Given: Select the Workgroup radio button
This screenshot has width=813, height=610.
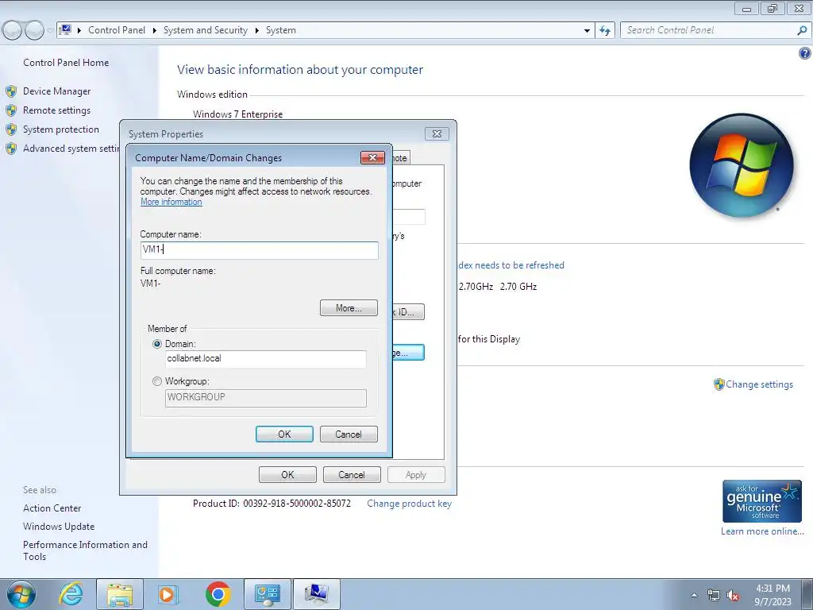Looking at the screenshot, I should (x=157, y=381).
